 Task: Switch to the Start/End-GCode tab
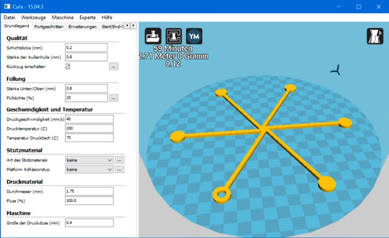(112, 27)
